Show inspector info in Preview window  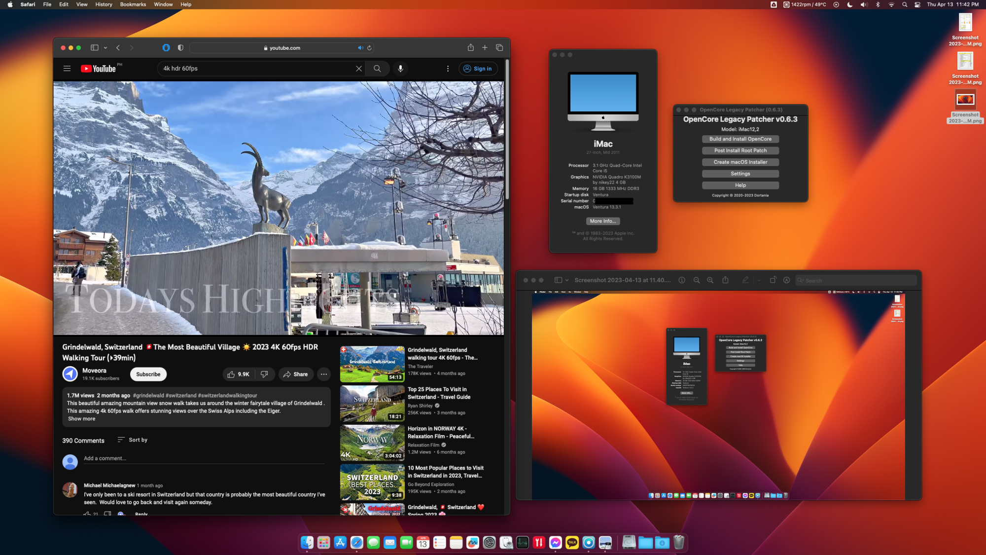(682, 280)
